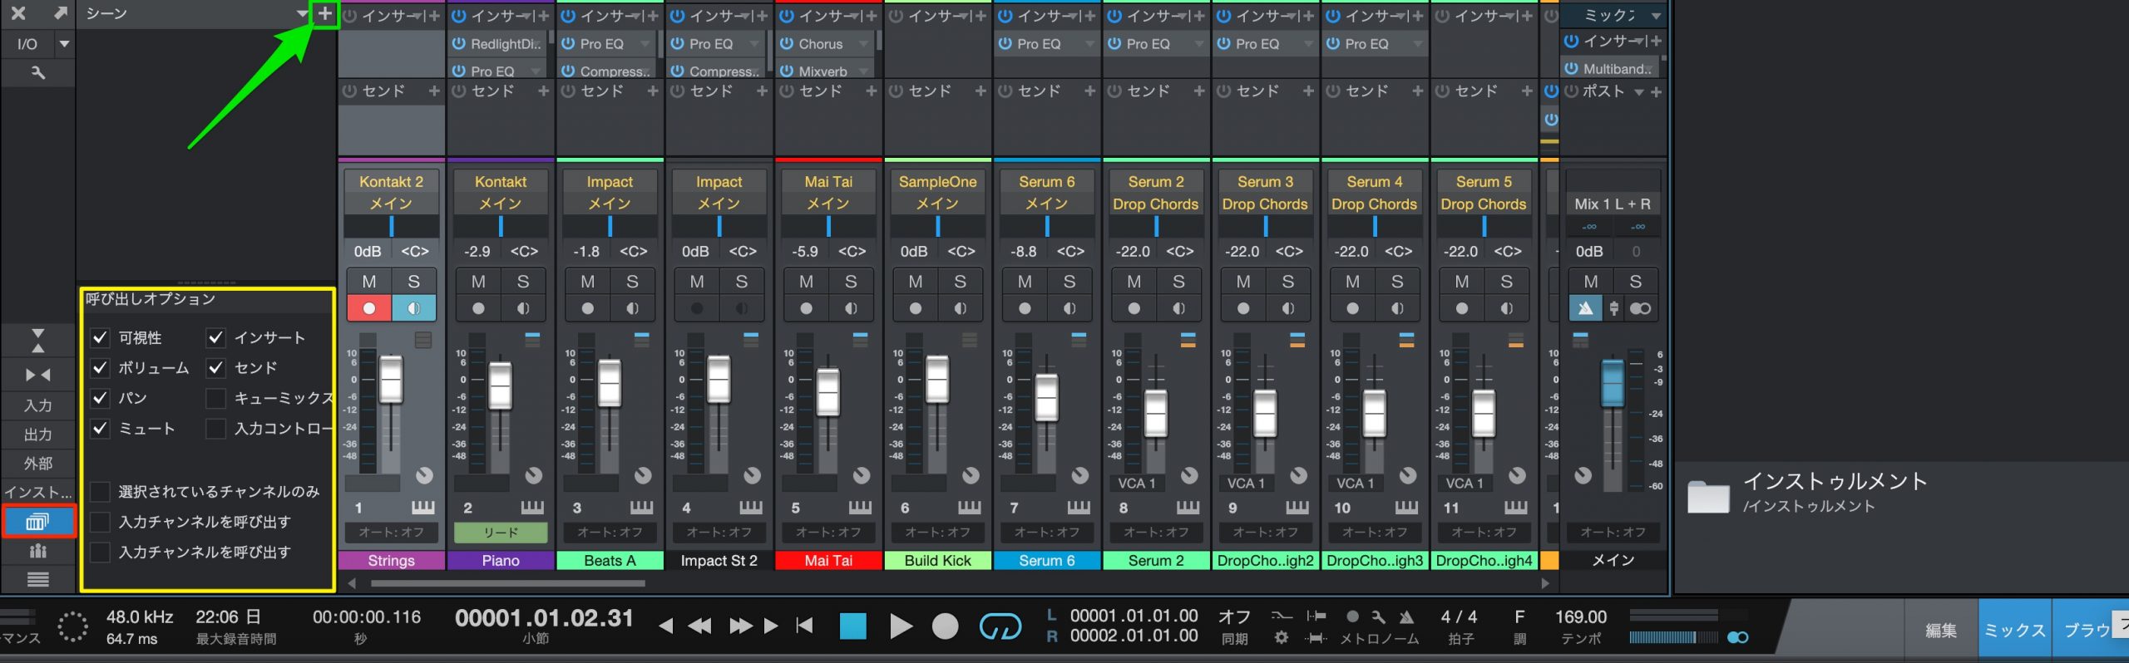Expand Pro EQ dropdown on Beats A channel
The height and width of the screenshot is (663, 2129).
pyautogui.click(x=645, y=44)
